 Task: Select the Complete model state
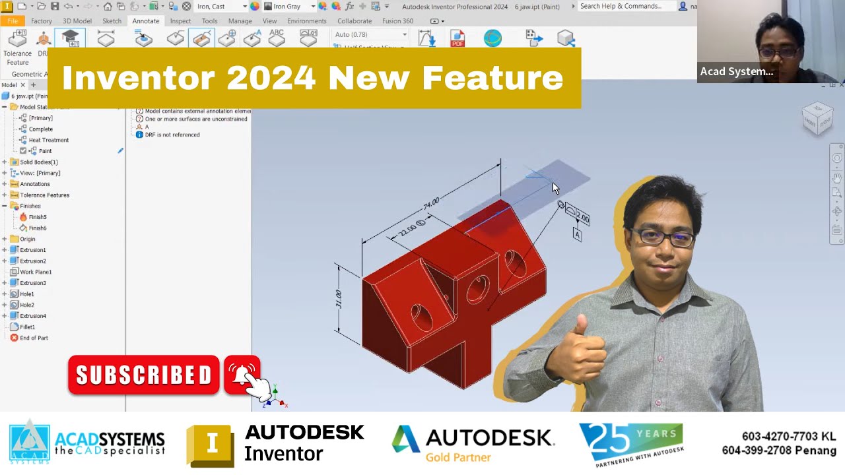click(40, 129)
